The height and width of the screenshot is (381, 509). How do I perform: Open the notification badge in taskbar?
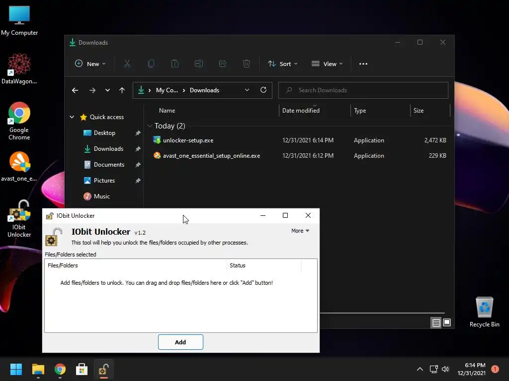pos(495,369)
